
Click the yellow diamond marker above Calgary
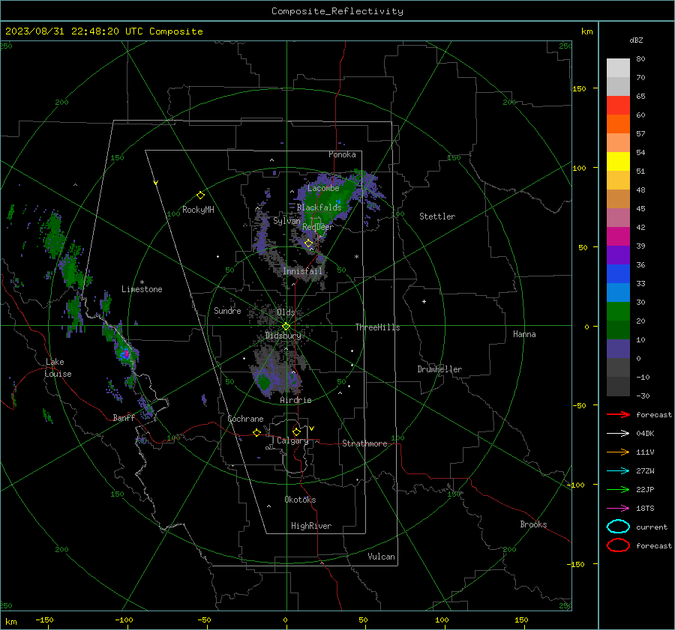[296, 431]
